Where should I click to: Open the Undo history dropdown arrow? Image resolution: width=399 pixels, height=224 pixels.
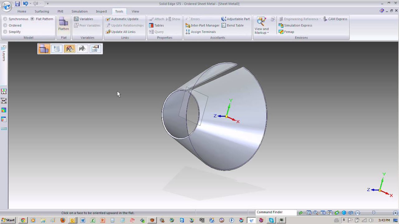click(x=30, y=4)
